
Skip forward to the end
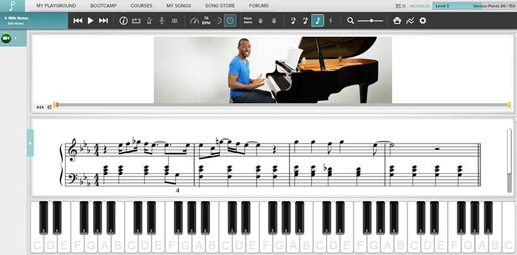103,21
